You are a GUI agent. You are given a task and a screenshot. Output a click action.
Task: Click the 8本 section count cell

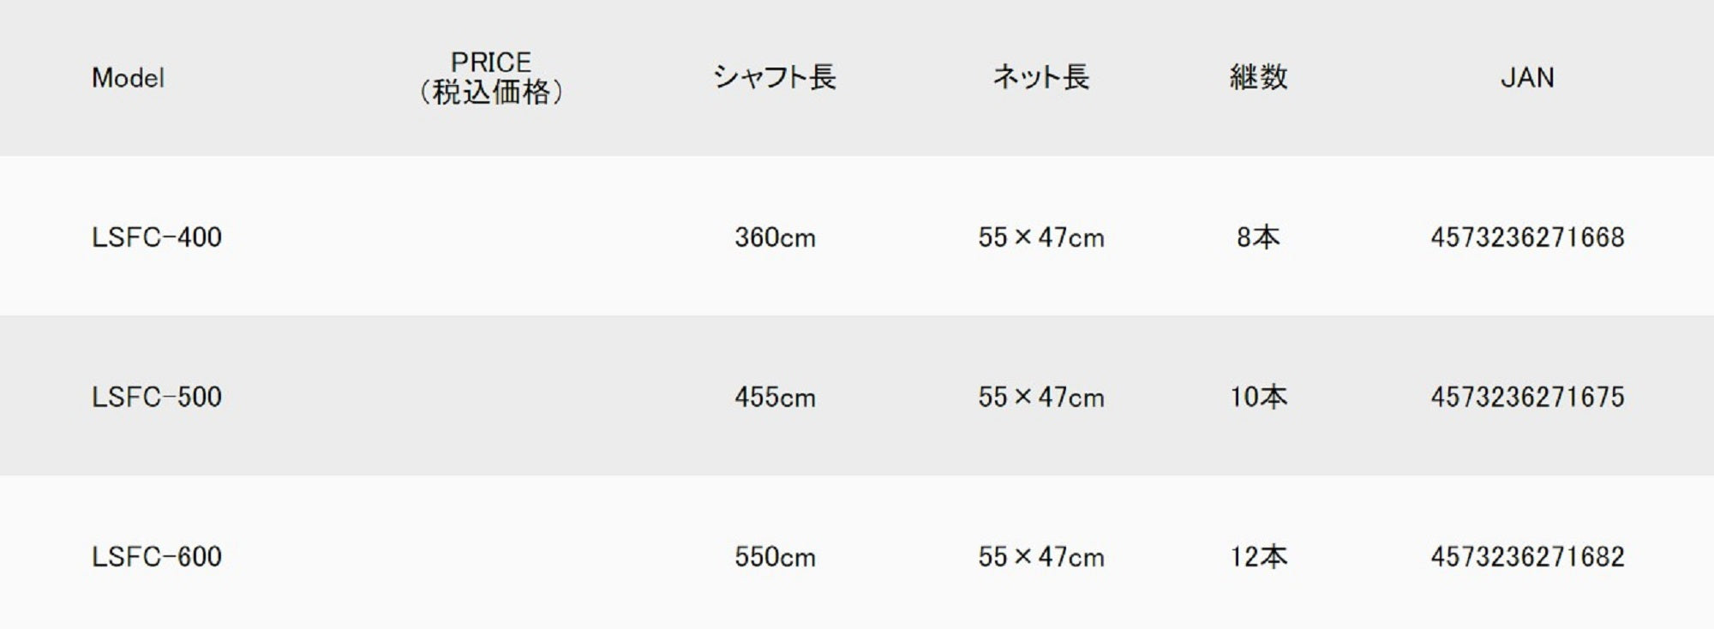point(1258,237)
